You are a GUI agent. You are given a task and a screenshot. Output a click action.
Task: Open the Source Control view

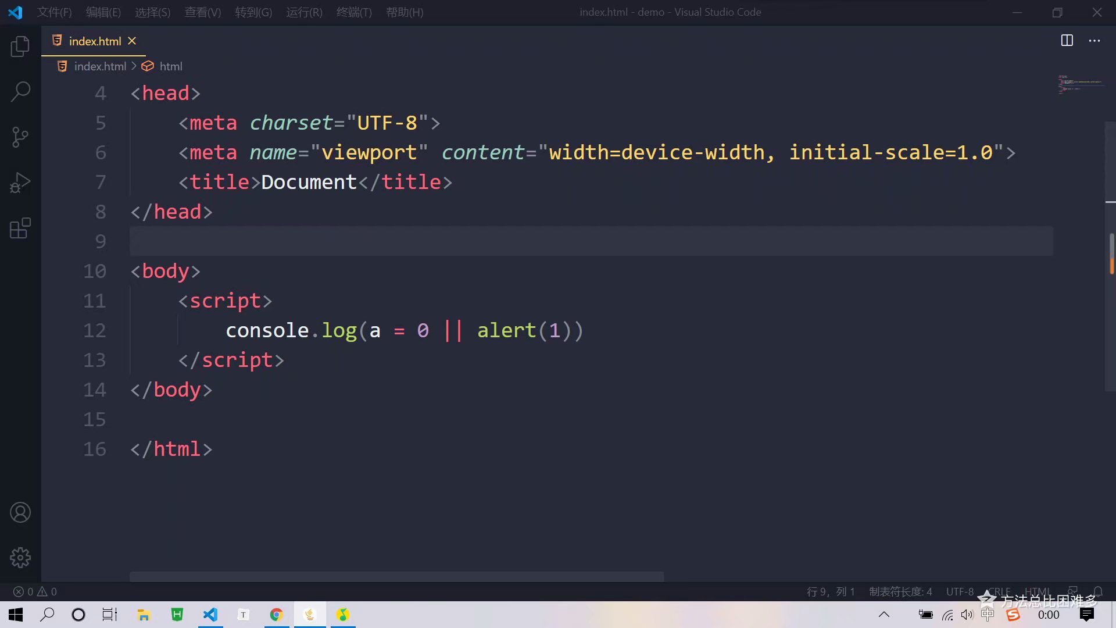(x=20, y=137)
